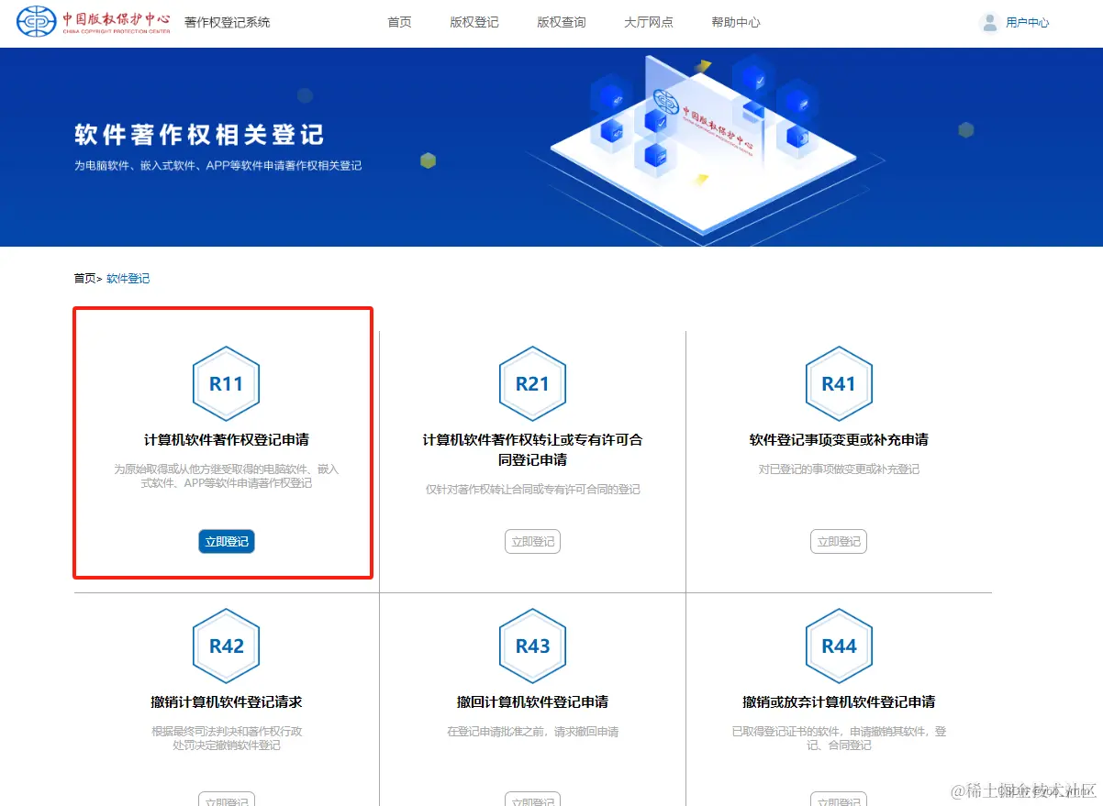1103x806 pixels.
Task: Open the 版权登记 menu item
Action: [x=474, y=23]
